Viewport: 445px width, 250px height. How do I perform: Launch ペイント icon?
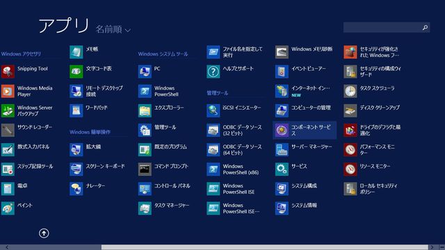tap(8, 208)
